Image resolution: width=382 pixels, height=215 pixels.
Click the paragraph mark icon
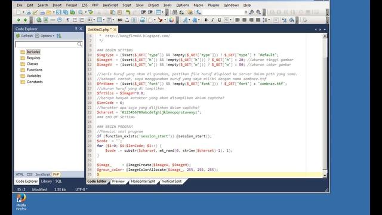[x=68, y=20]
